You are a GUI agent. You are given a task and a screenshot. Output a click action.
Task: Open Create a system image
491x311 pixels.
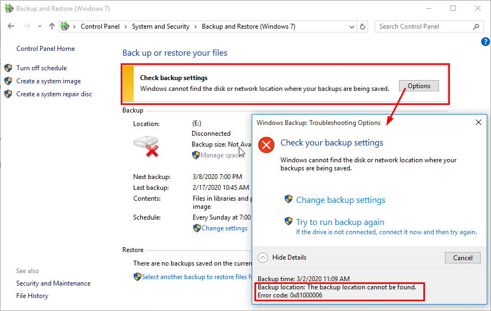(x=49, y=81)
